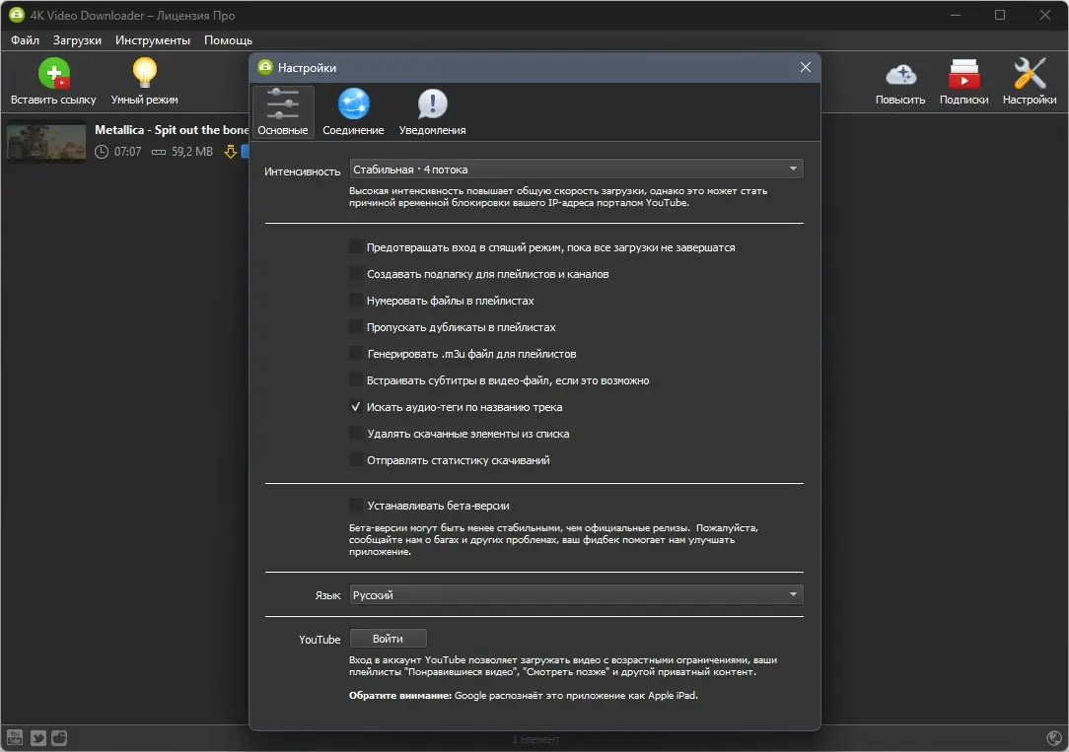Enable Нумеровать файлы в плейлистах

[356, 300]
